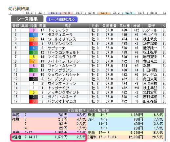This screenshot has height=142, width=170.
Task: Click the green frame 6 cell for ハーツコンチェルト
Action: (x=33, y=52)
